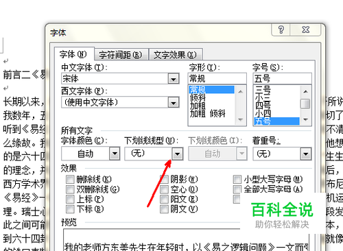Viewport: 343px width, 251px height.
Task: Click 字号 list scroll down arrow
Action: [305, 119]
